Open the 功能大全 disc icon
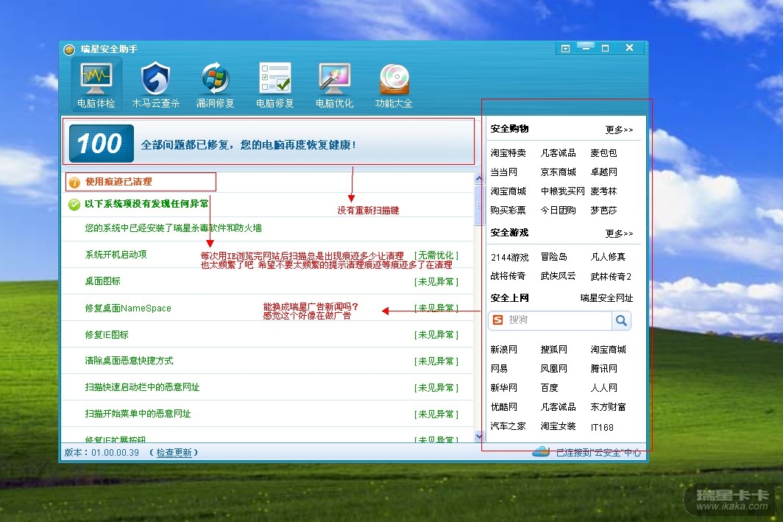783x522 pixels. click(394, 79)
